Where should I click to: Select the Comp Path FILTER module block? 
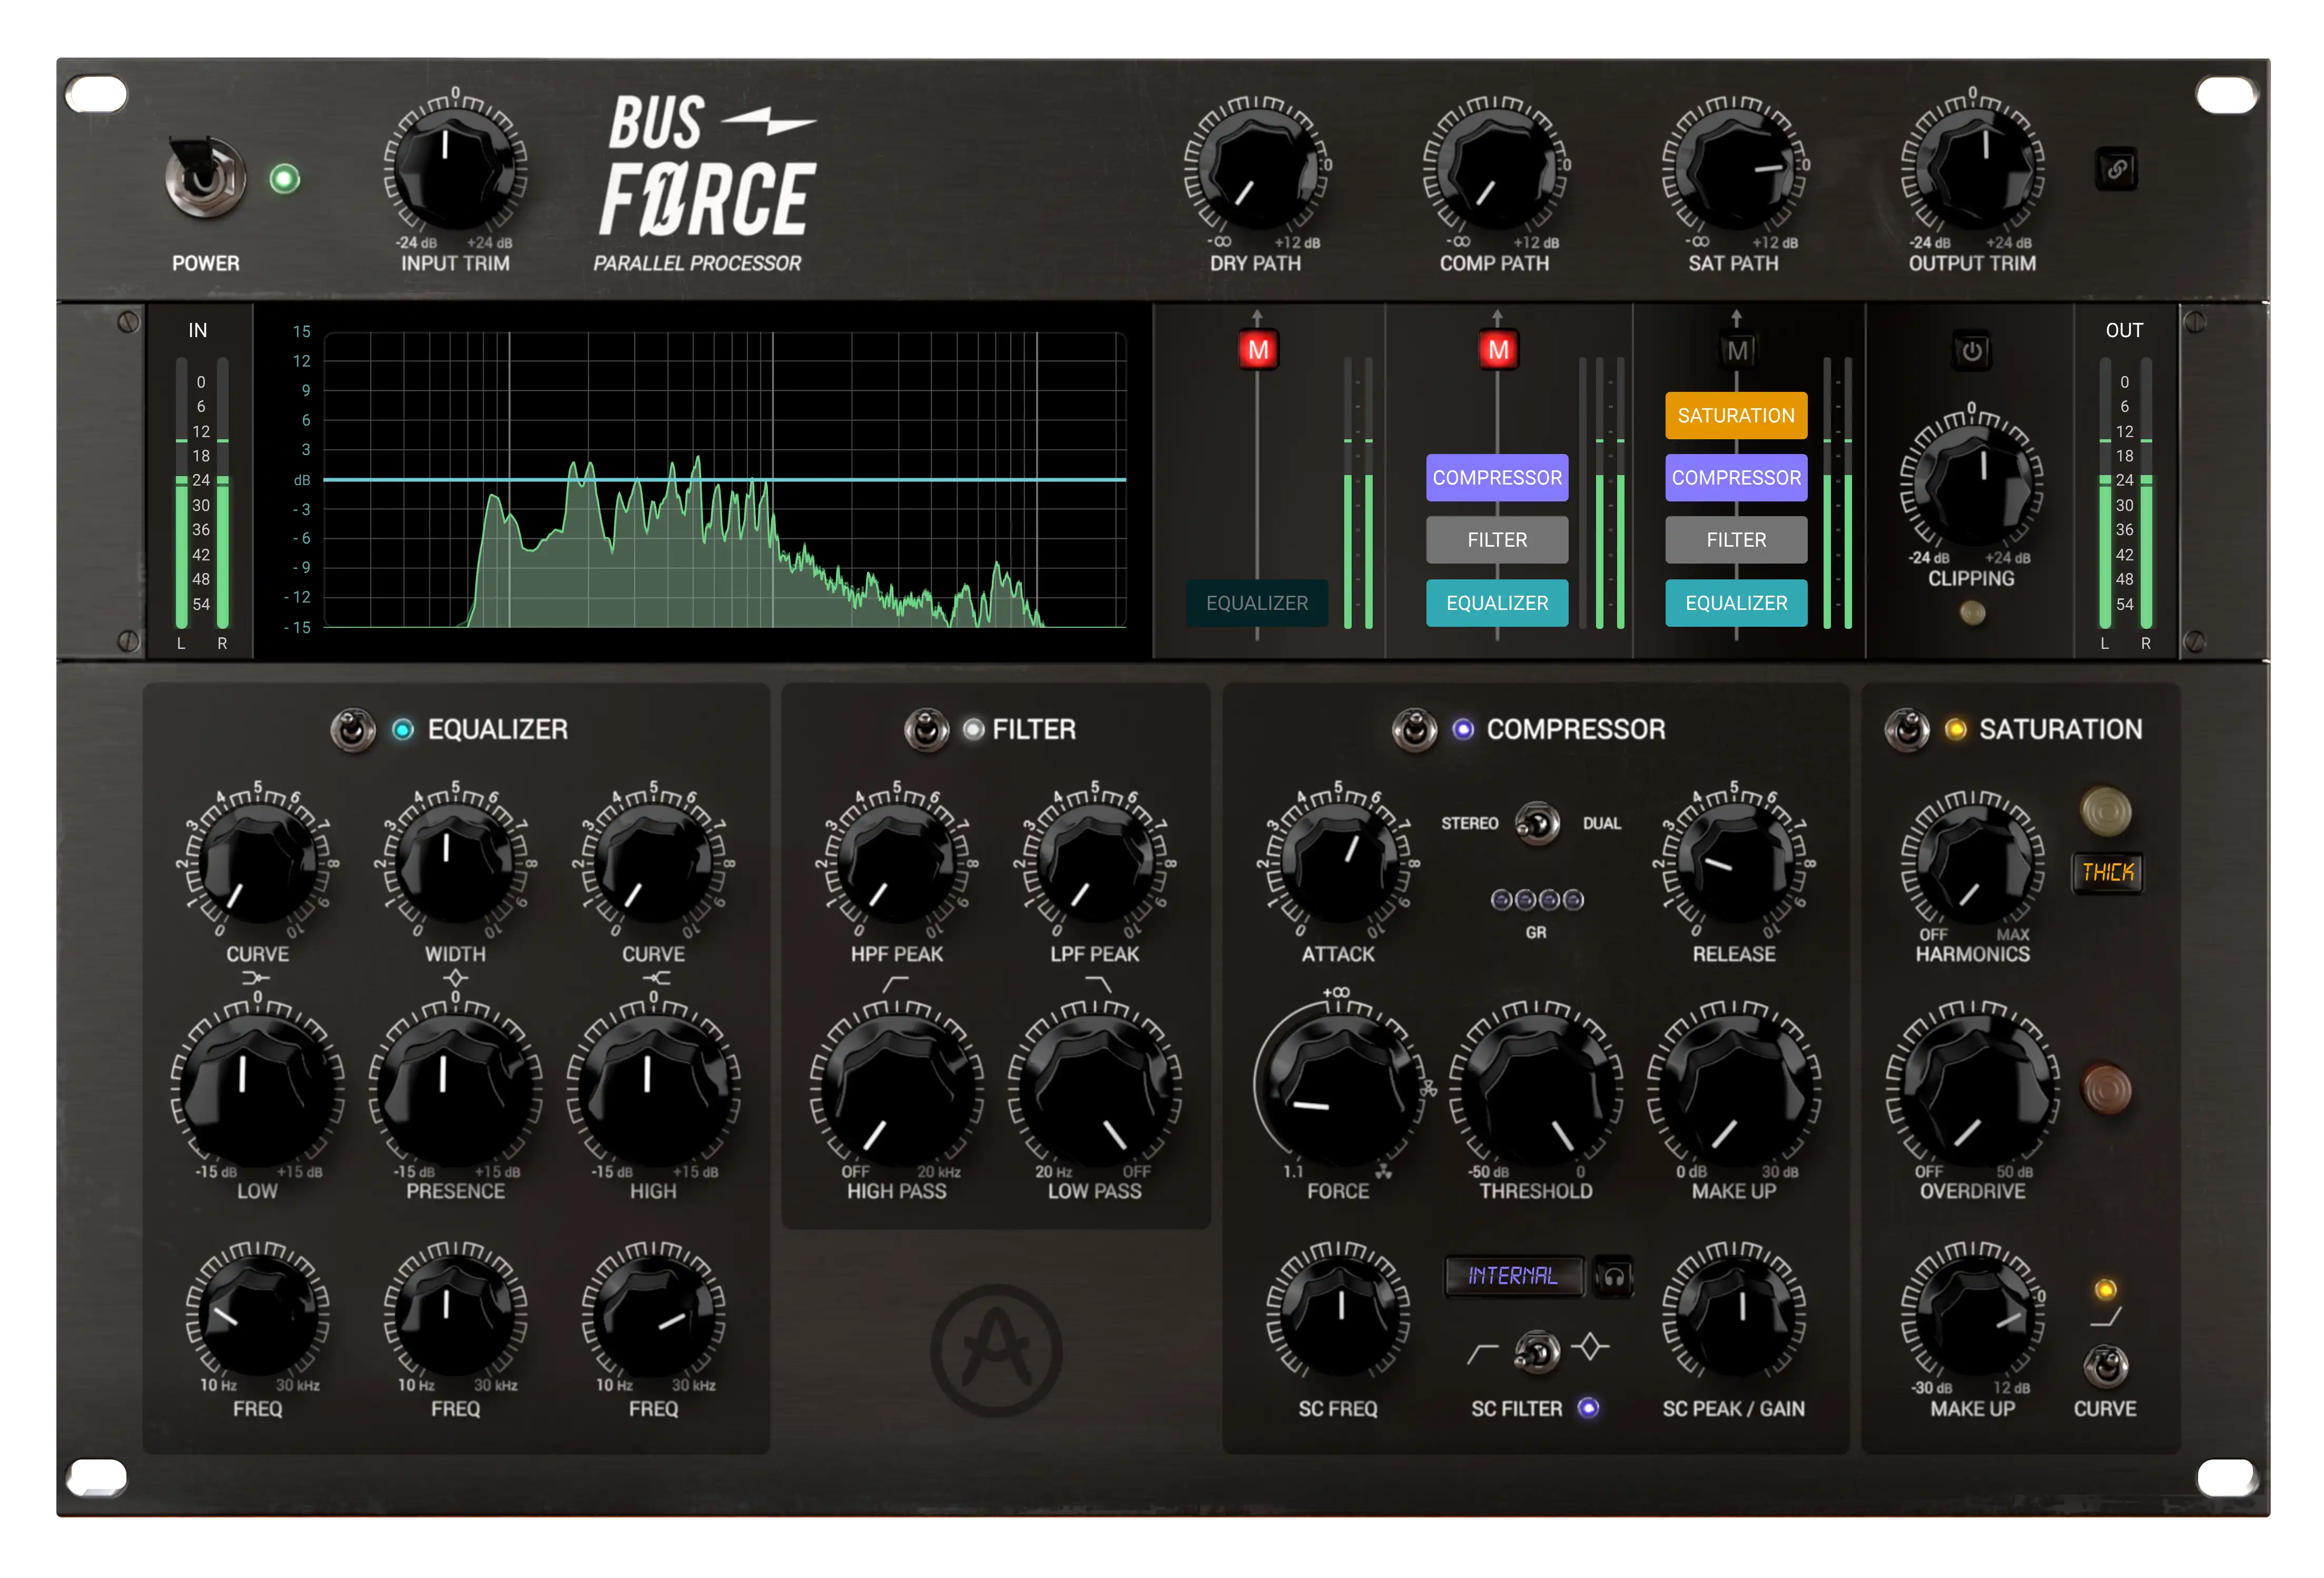coord(1497,540)
